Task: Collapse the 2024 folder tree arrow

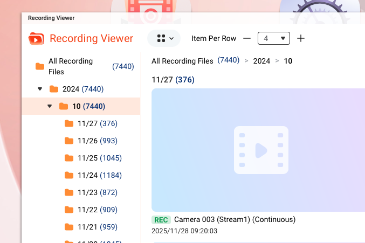Action: click(39, 89)
